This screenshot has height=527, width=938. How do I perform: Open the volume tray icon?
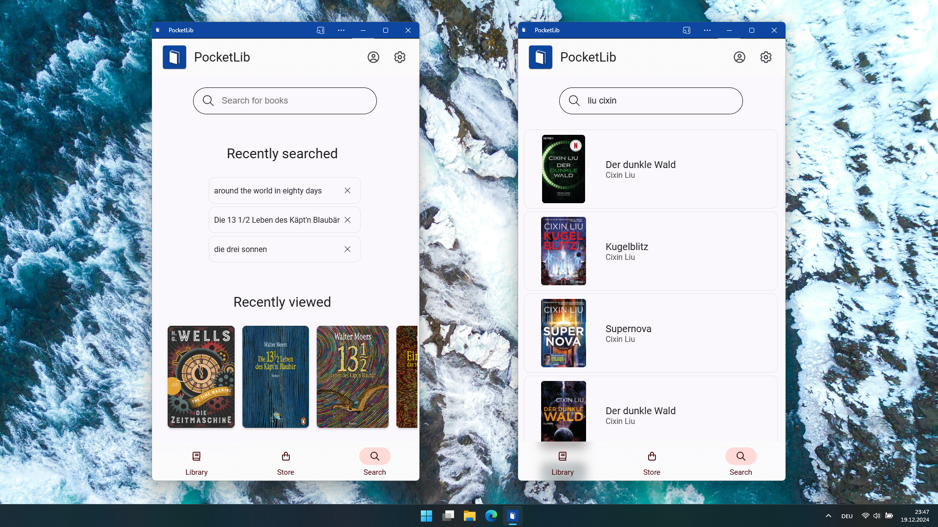(877, 516)
